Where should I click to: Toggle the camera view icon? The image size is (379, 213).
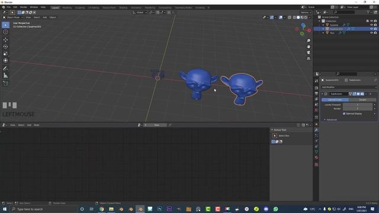[309, 53]
